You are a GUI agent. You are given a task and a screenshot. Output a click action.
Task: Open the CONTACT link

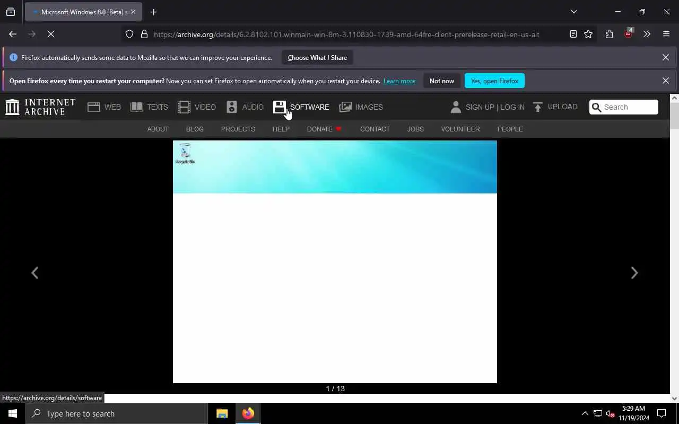(375, 129)
